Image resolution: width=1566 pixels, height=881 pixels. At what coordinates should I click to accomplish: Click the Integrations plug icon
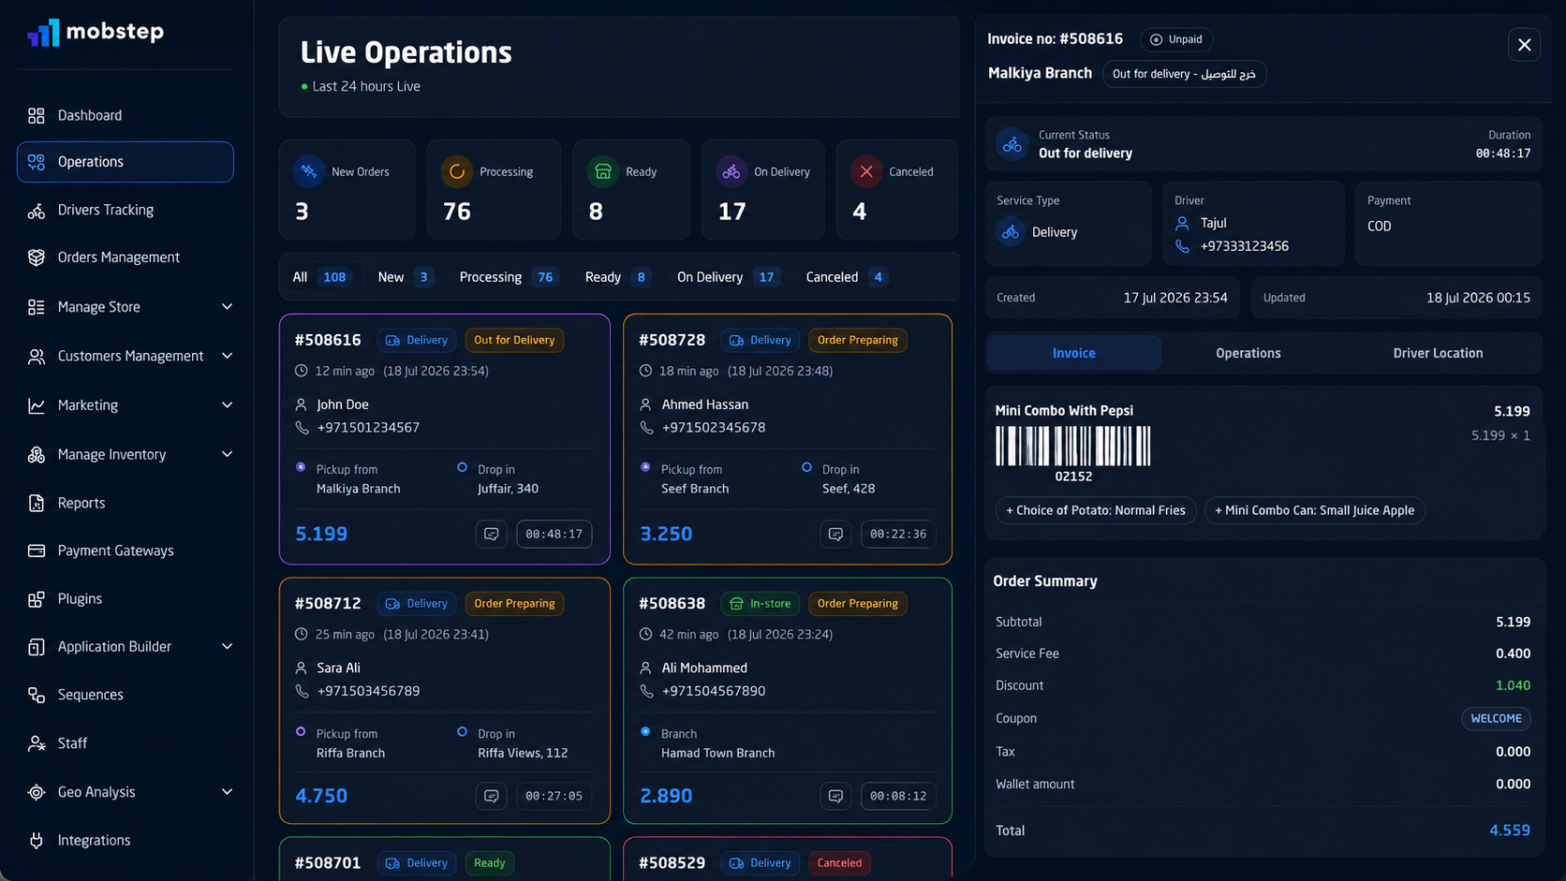37,841
